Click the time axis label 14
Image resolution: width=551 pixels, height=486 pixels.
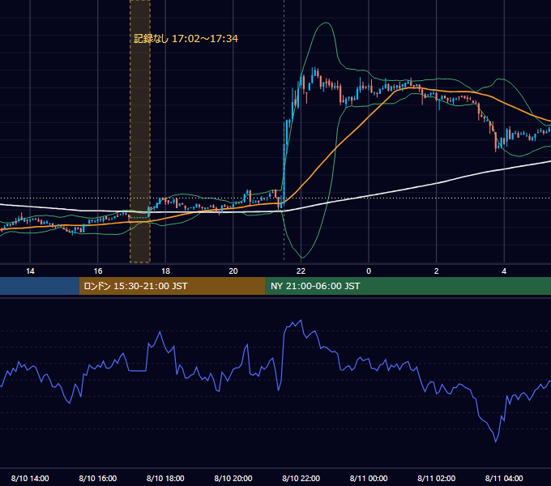(x=30, y=271)
